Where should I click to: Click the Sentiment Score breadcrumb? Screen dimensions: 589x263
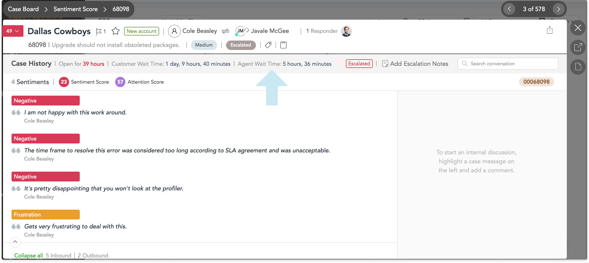[x=75, y=9]
